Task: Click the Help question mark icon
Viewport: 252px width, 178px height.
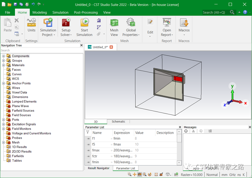Action: click(245, 12)
